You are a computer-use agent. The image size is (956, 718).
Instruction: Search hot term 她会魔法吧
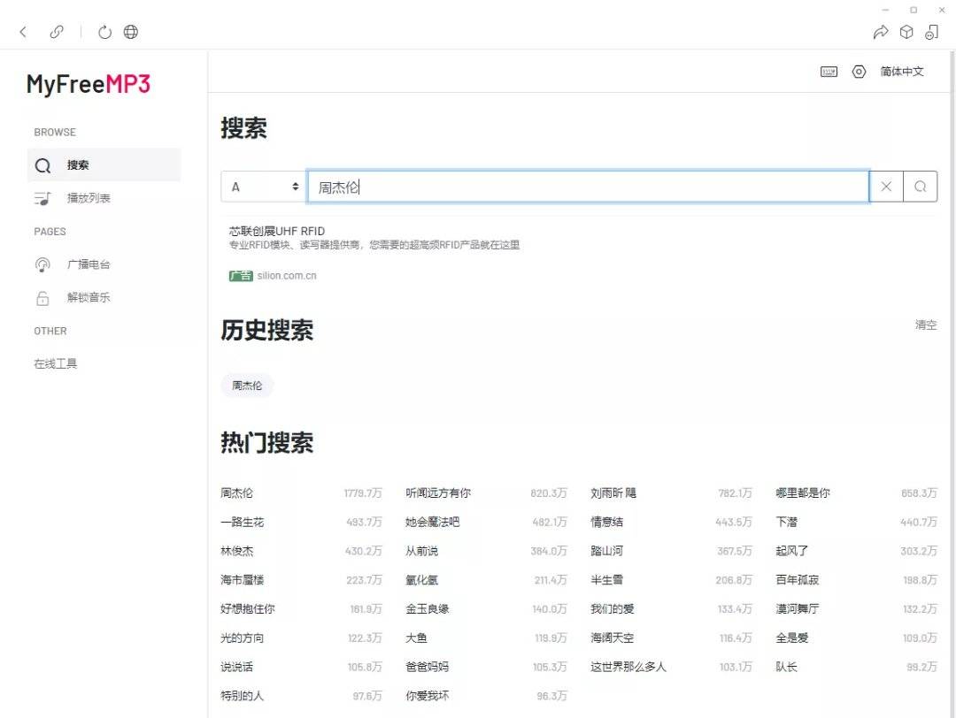click(433, 522)
